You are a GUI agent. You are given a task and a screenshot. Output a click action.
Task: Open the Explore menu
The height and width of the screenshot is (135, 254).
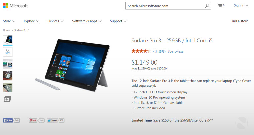(31, 21)
